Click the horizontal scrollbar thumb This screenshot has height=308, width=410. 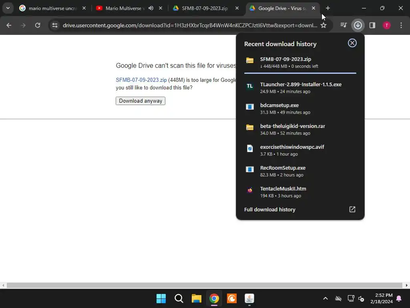click(204, 285)
